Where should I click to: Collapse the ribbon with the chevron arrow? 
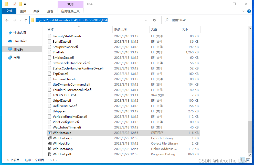[x=243, y=11]
